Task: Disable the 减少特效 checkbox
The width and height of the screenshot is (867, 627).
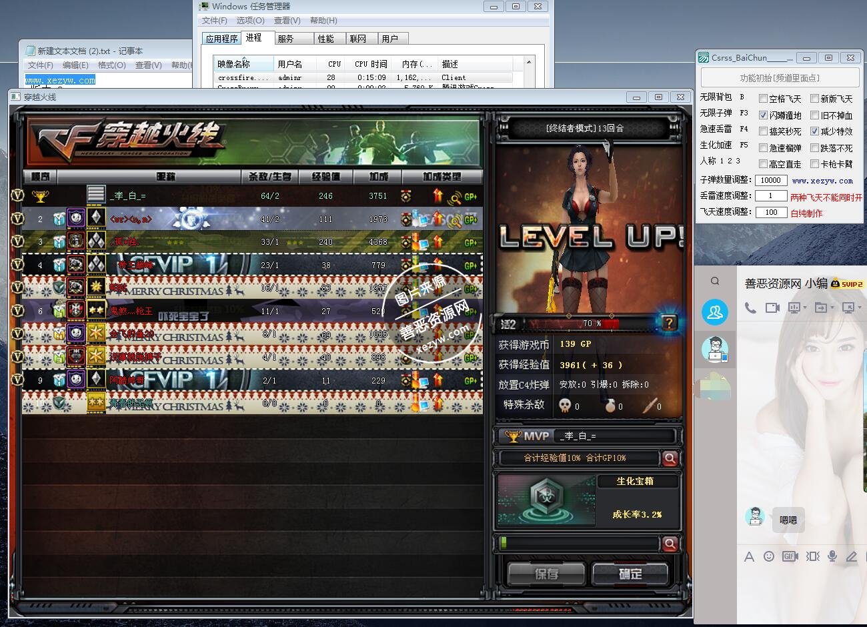Action: click(814, 131)
